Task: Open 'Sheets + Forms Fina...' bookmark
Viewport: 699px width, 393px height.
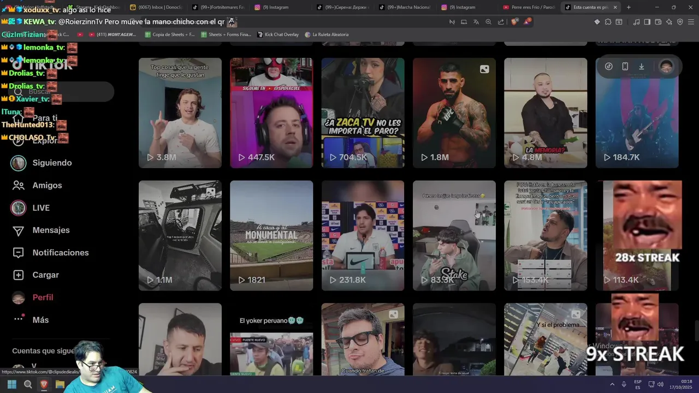Action: [226, 34]
